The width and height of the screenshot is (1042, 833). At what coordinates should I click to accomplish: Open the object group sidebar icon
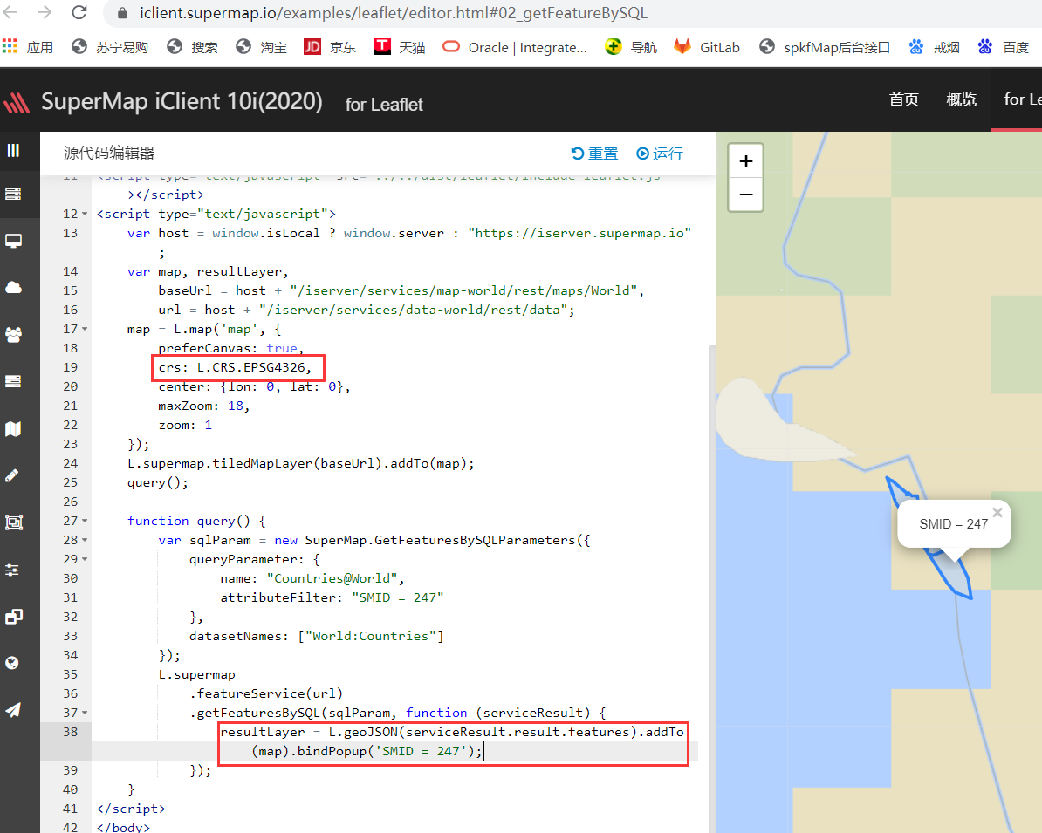pyautogui.click(x=13, y=522)
